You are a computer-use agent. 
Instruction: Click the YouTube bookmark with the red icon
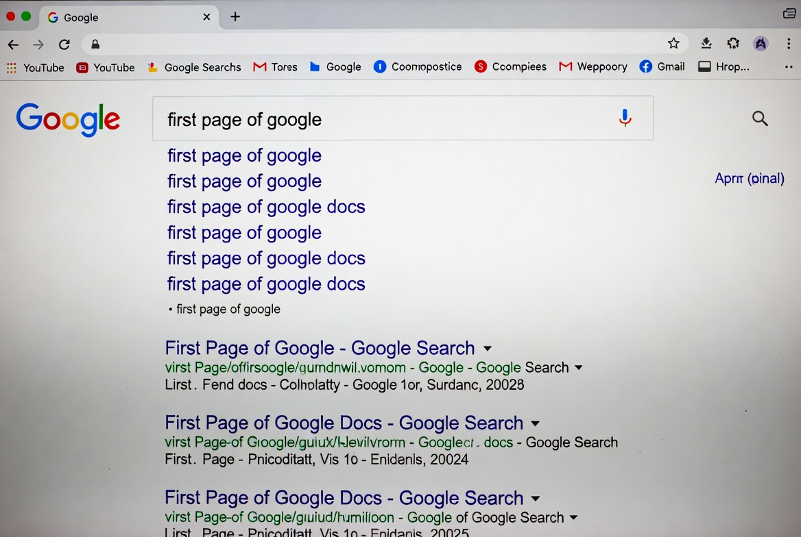coord(105,66)
